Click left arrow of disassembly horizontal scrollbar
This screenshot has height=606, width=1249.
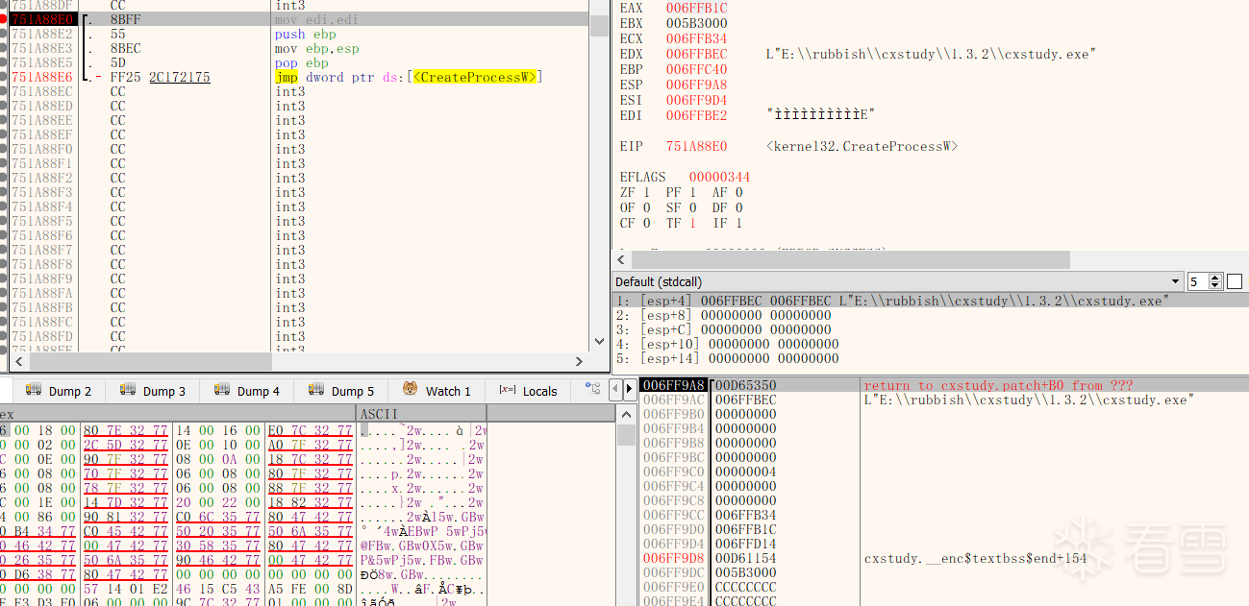(18, 362)
